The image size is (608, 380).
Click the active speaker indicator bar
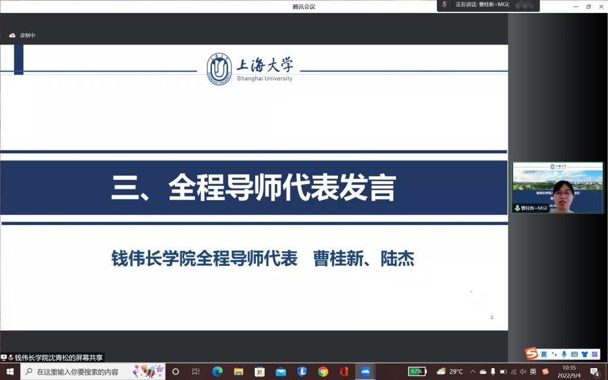tap(488, 5)
